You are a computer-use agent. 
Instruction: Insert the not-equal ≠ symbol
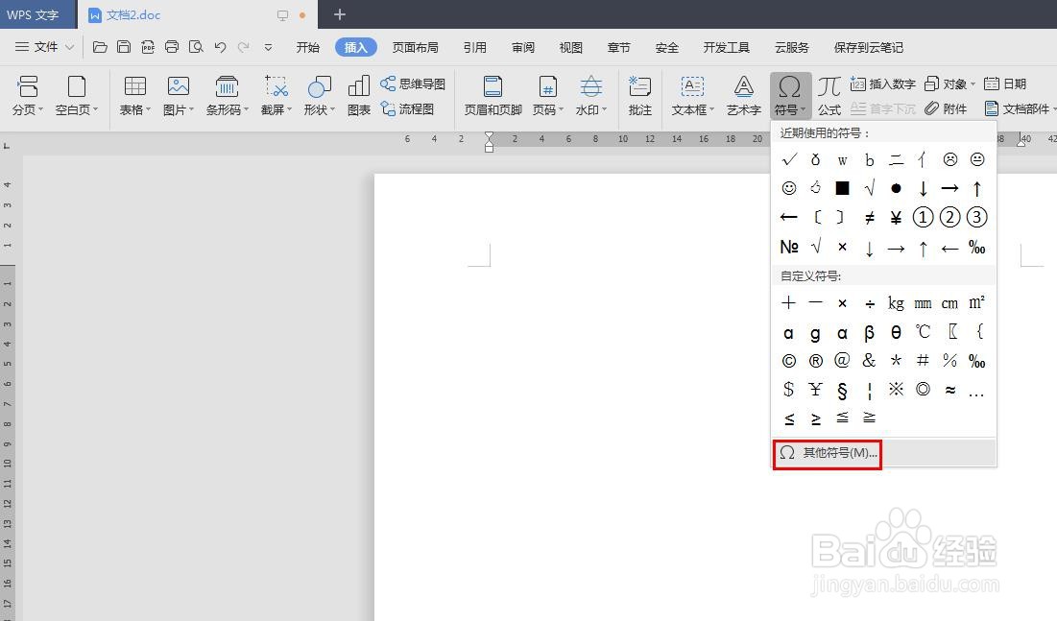click(869, 217)
